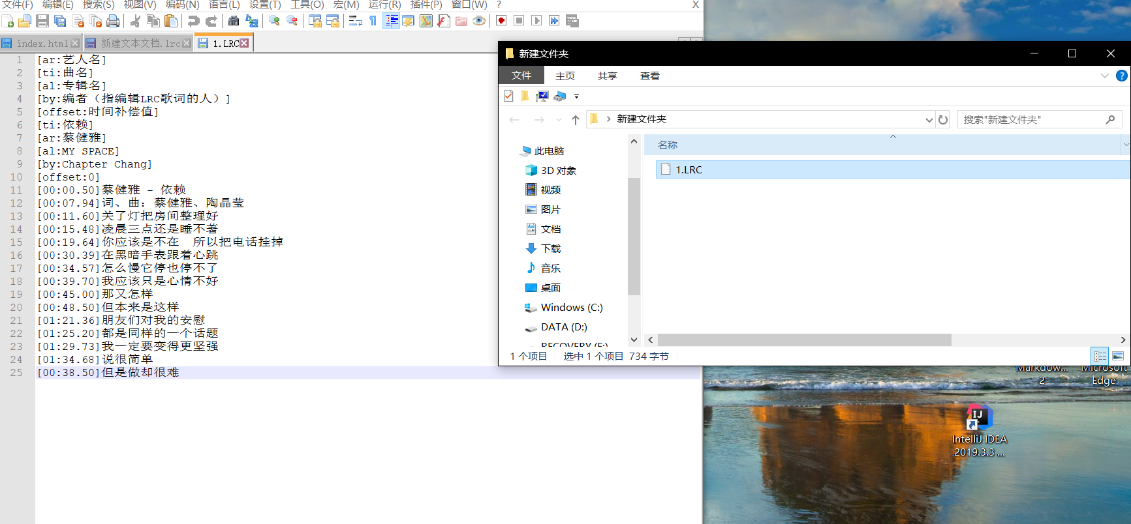Click the 名称 column header to sort
Viewport: 1131px width, 524px height.
click(668, 145)
